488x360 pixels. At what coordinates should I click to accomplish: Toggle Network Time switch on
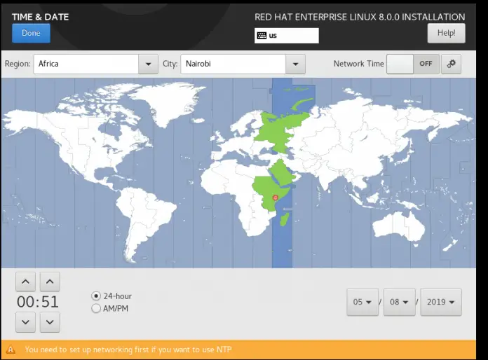412,64
